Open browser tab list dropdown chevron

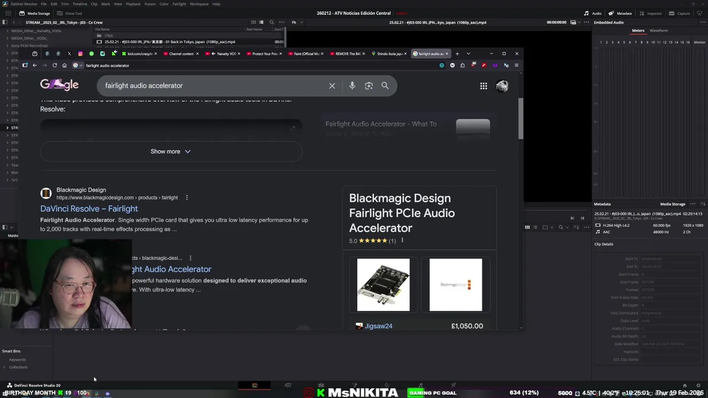pos(468,54)
